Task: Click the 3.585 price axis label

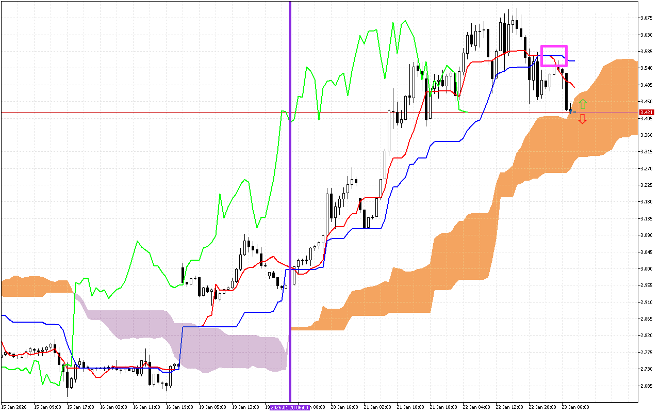Action: (646, 52)
